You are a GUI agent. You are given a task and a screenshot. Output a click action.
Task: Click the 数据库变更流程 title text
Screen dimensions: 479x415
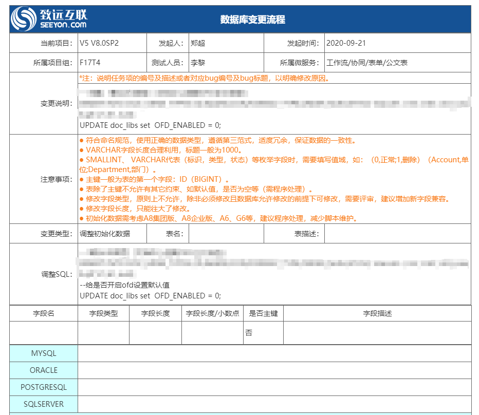[x=252, y=20]
